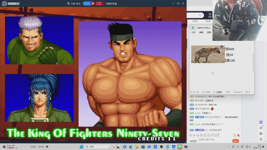267x150 pixels.
Task: Switch to the 在线榜 ranking tab
Action: point(195,21)
